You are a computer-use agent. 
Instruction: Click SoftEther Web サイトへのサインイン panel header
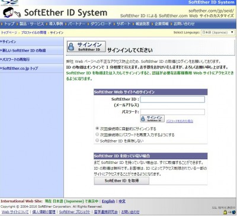tap(150, 92)
